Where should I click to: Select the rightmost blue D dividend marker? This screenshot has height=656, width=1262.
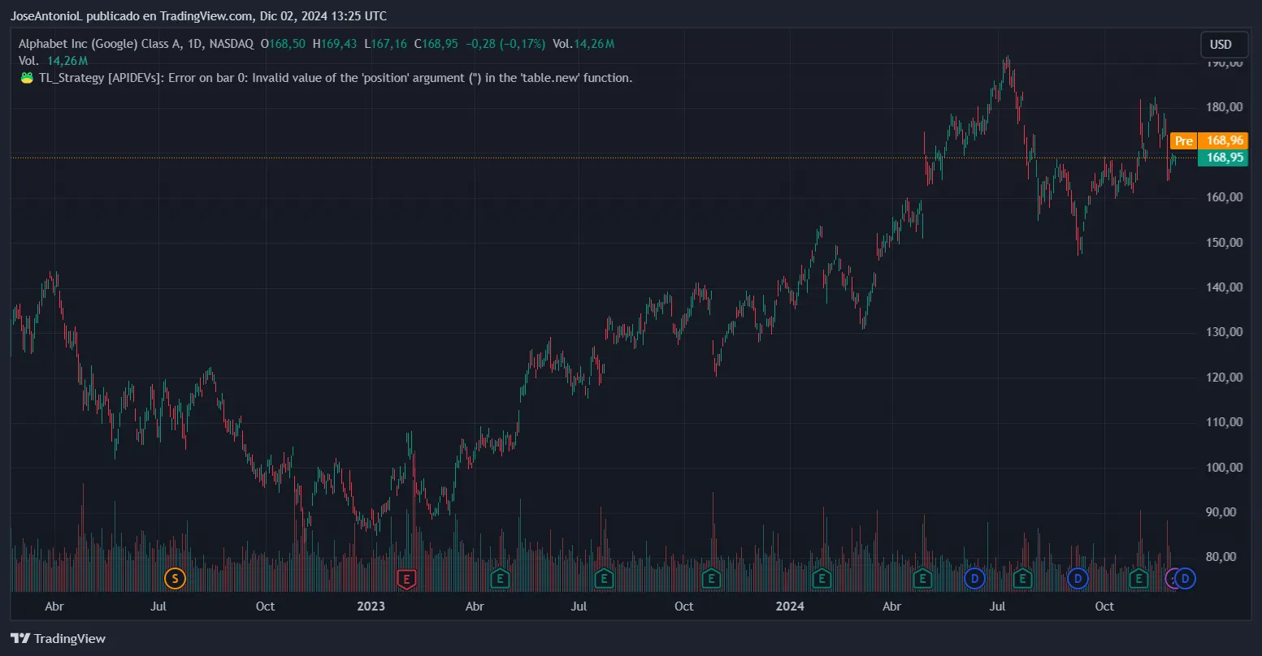coord(1186,579)
